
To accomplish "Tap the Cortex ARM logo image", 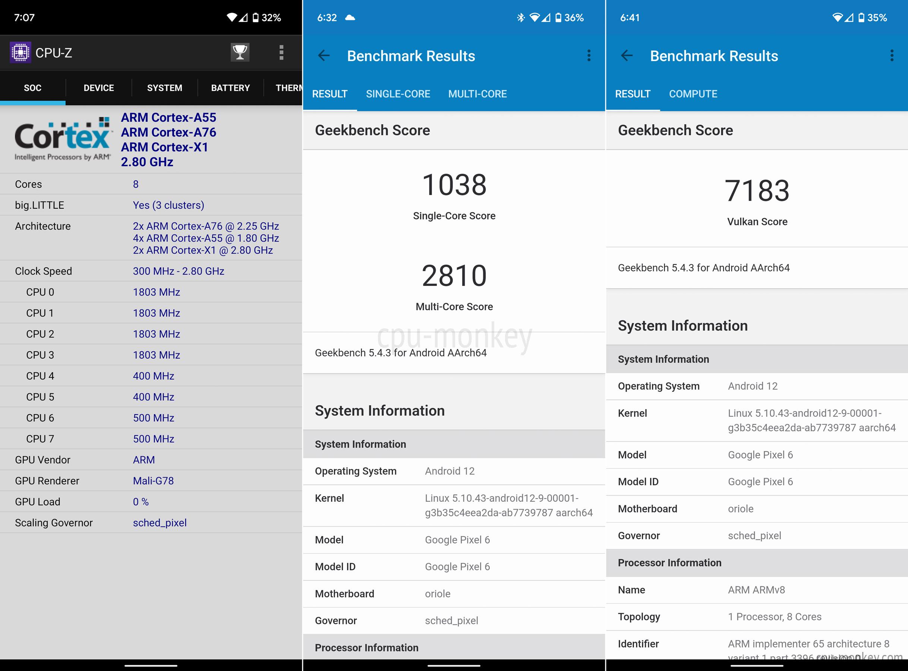I will point(63,140).
